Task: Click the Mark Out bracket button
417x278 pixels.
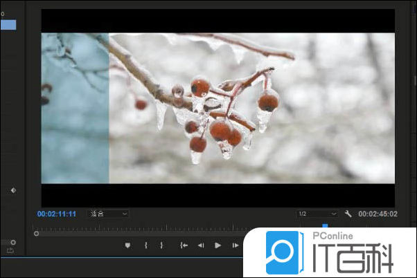Action: (x=161, y=245)
